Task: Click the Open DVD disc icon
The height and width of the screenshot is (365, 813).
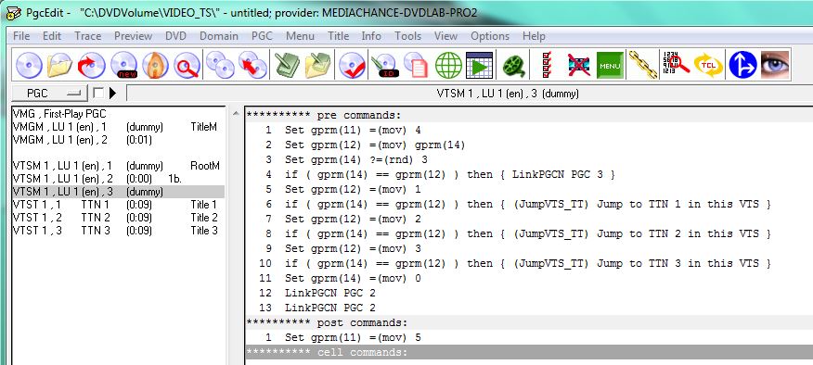Action: point(29,66)
